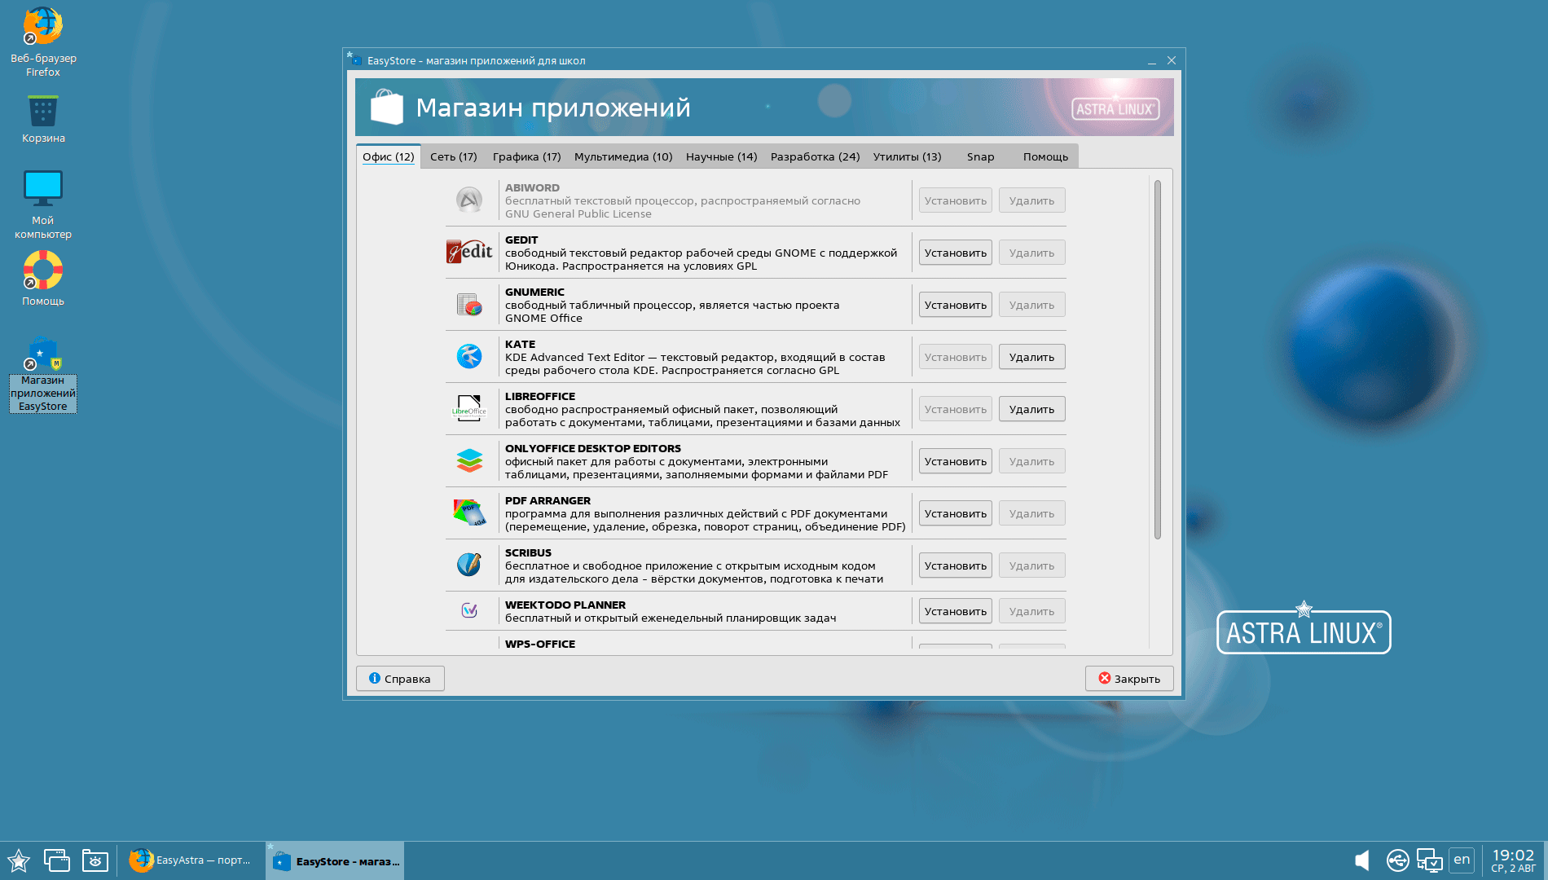Click the WeekToDo Planner icon
The height and width of the screenshot is (880, 1548).
click(469, 610)
